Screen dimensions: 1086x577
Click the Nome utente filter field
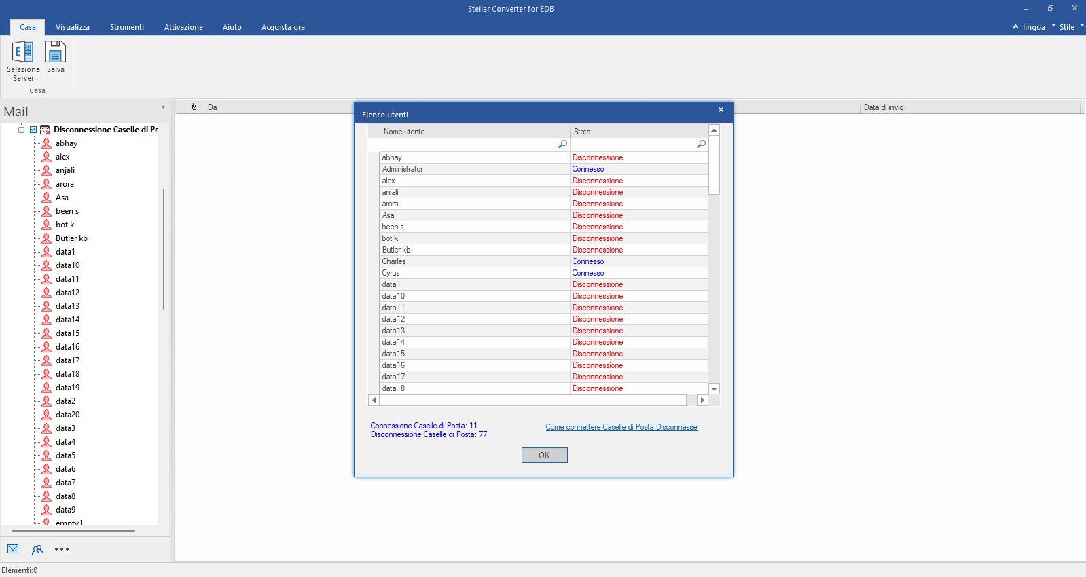[x=469, y=145]
